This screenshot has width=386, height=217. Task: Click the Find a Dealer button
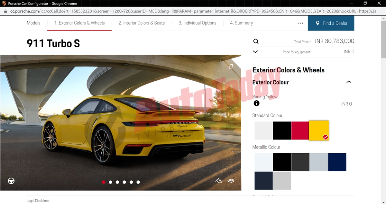pos(331,23)
